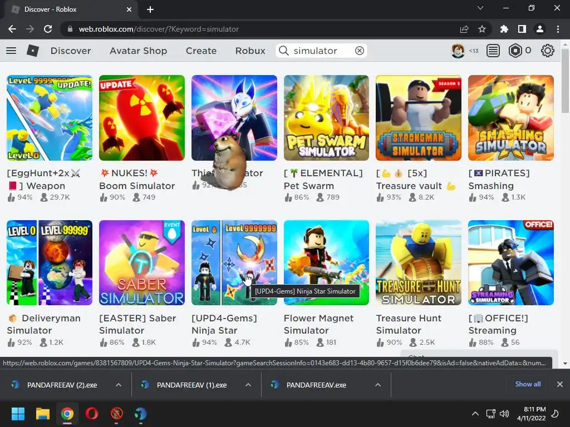Expand options for PANDAFREEAV (1).exe download

[x=248, y=385]
